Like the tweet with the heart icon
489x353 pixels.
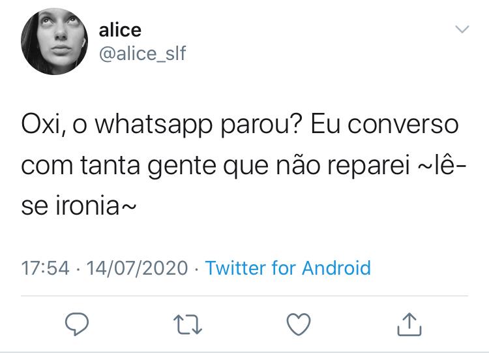299,324
